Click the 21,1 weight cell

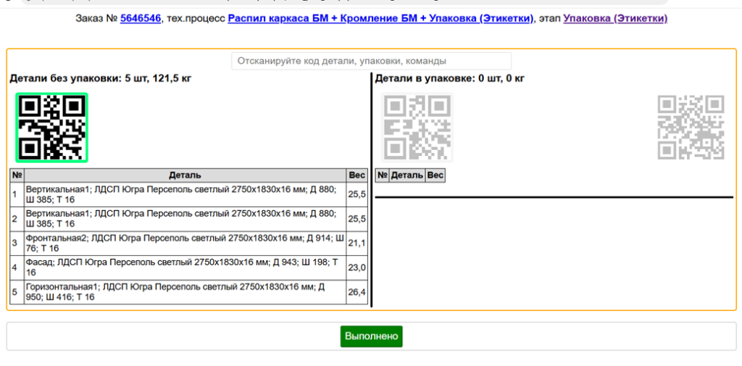[x=357, y=243]
